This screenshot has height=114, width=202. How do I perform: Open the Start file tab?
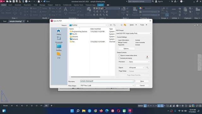tap(5, 21)
